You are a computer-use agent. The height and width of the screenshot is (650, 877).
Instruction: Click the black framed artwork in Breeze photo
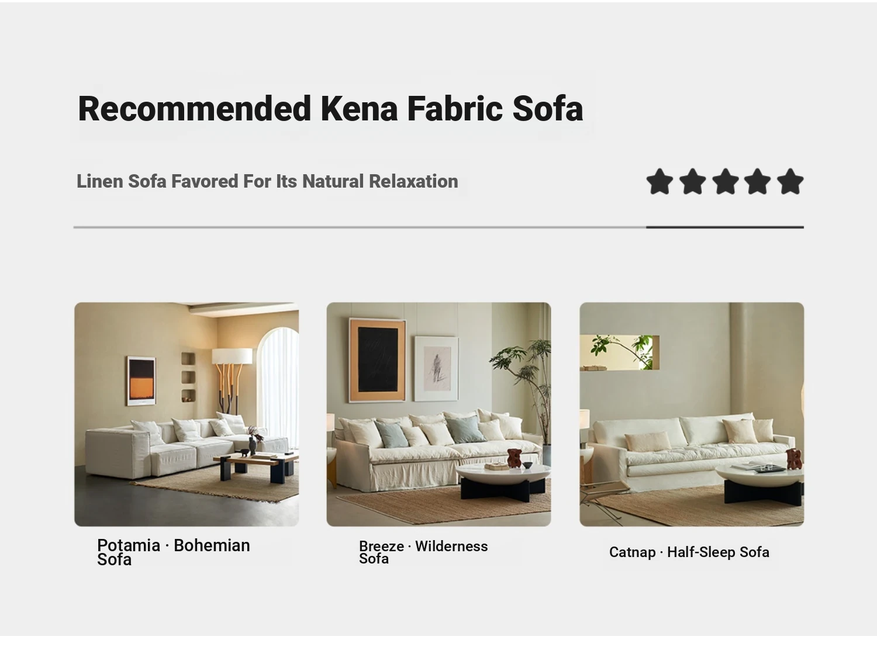(x=377, y=360)
